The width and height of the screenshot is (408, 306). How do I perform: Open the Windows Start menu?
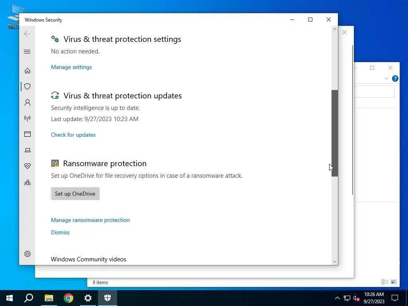pos(10,298)
